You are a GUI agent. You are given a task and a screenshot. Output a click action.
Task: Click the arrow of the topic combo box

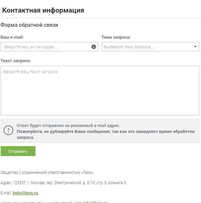195,47
